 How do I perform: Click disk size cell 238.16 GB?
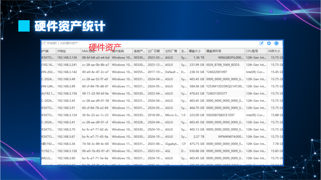pyautogui.click(x=197, y=72)
